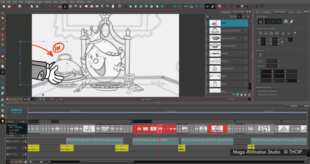Click the collapse arrows between stage and timeline
The image size is (310, 164).
click(x=157, y=102)
